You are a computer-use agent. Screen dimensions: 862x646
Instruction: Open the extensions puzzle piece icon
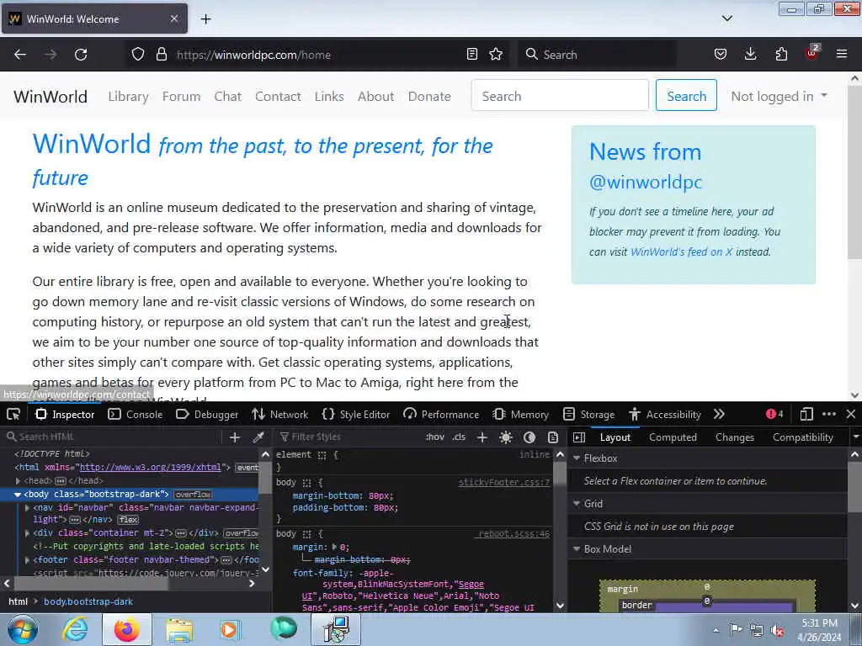coord(781,55)
